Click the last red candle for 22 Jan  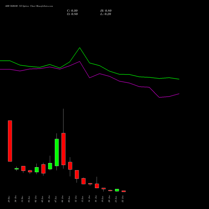[x=124, y=191]
